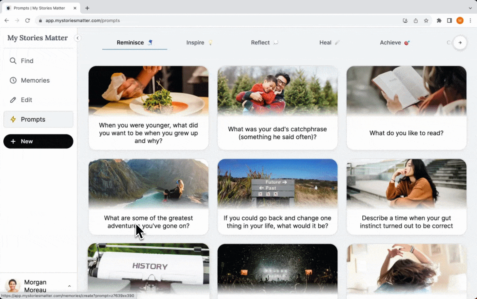
Task: Switch to the Inspire tab
Action: (x=199, y=43)
